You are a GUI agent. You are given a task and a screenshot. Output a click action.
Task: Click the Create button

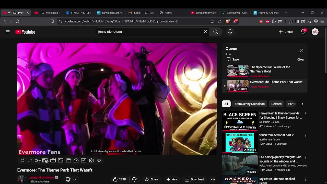286,32
